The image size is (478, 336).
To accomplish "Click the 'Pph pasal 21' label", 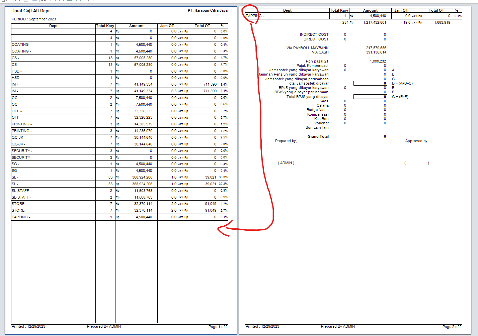I will pyautogui.click(x=317, y=62).
